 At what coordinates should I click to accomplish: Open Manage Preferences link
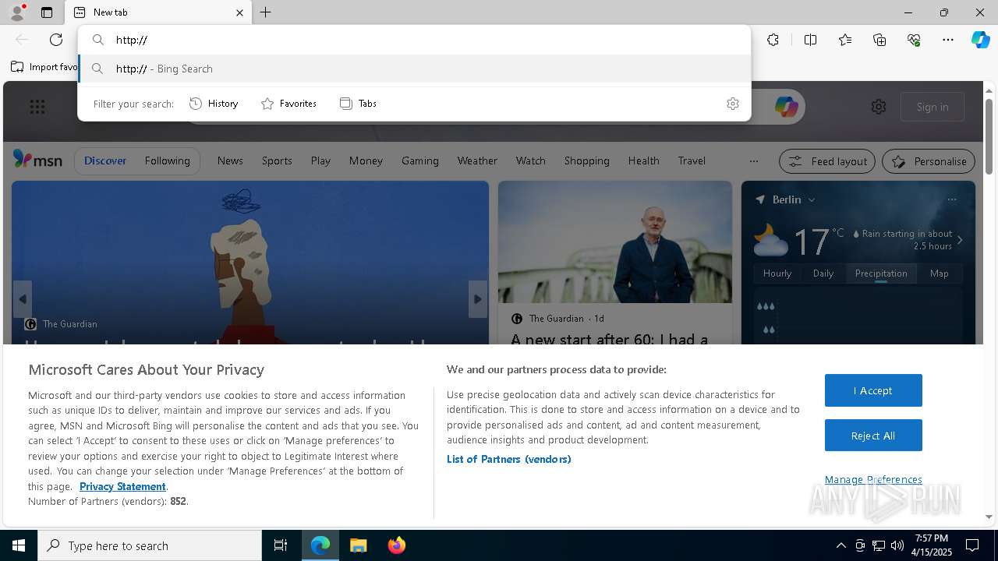click(x=873, y=480)
